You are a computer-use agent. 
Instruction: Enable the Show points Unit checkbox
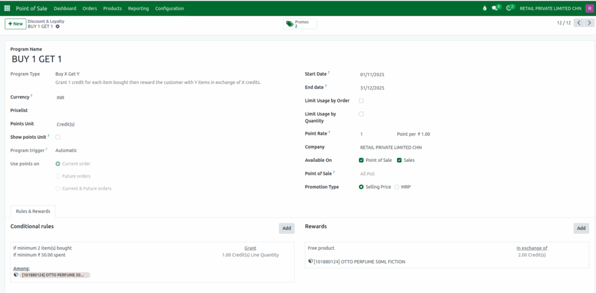58,137
